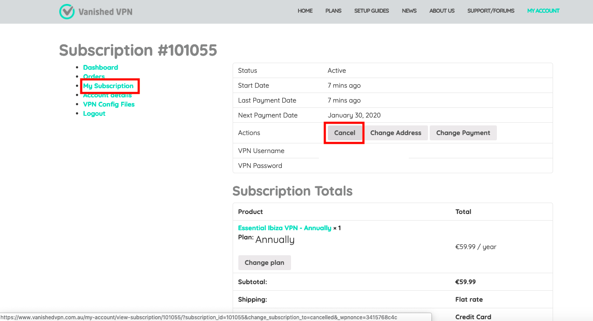Open Essential Ibiza VPN - Annually product link
The width and height of the screenshot is (593, 321).
point(284,228)
